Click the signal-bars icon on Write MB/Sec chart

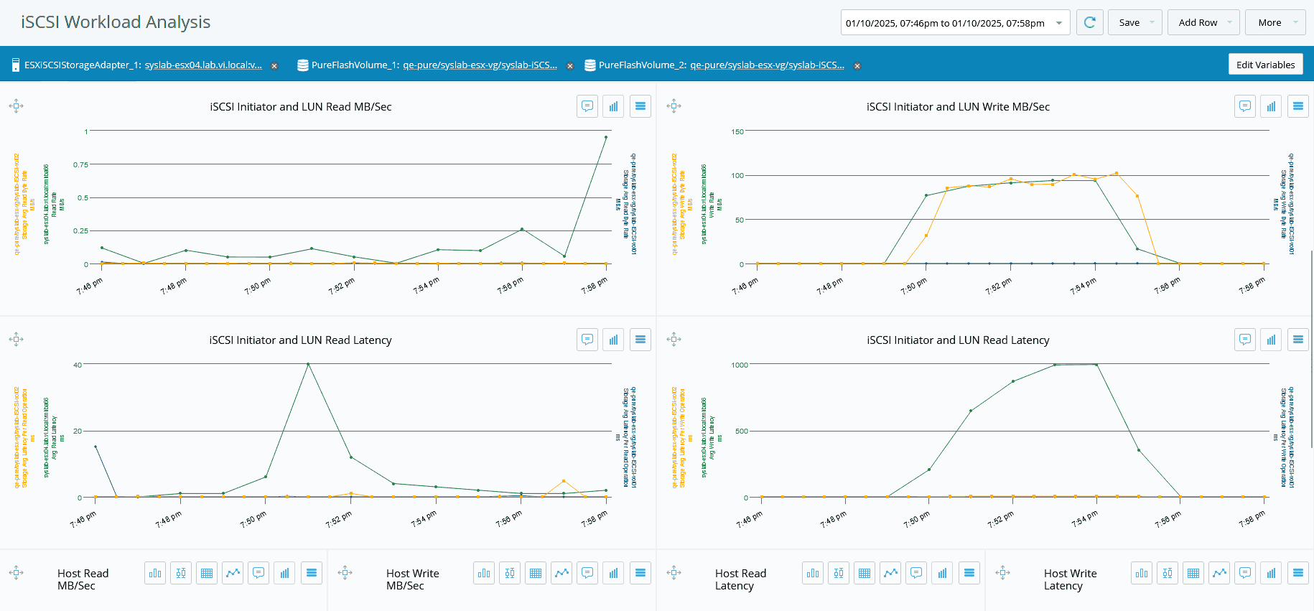pyautogui.click(x=1271, y=106)
